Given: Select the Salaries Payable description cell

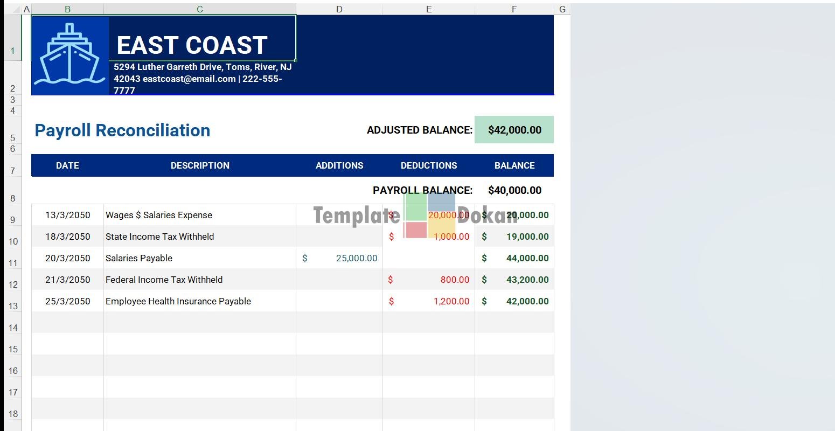Looking at the screenshot, I should (x=139, y=258).
